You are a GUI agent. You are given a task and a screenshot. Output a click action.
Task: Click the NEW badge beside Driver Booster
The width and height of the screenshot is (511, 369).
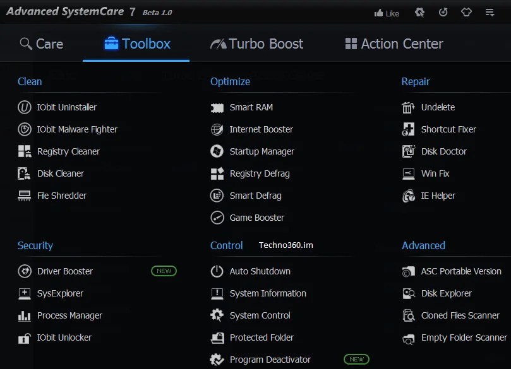(x=164, y=271)
